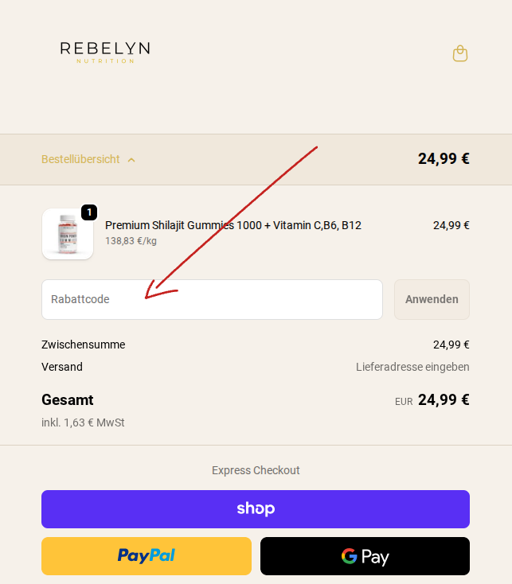Viewport: 512px width, 584px height.
Task: Collapse the order summary chevron arrow
Action: (x=131, y=160)
